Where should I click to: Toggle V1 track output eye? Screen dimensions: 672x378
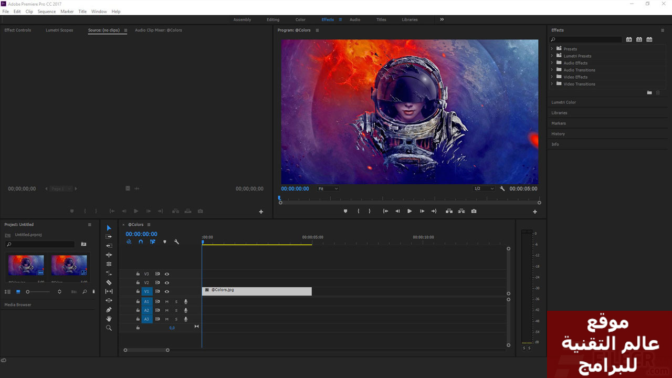click(x=167, y=291)
